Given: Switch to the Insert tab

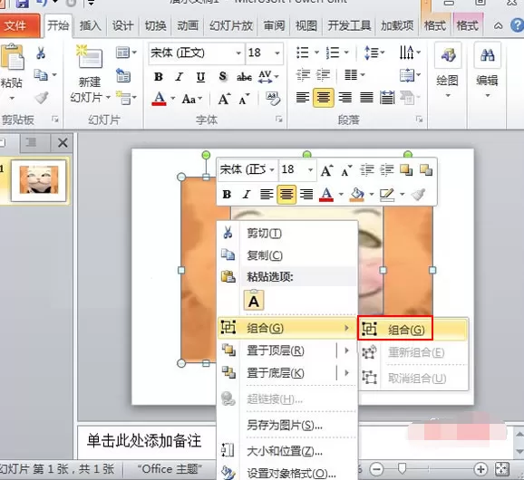Looking at the screenshot, I should click(91, 25).
